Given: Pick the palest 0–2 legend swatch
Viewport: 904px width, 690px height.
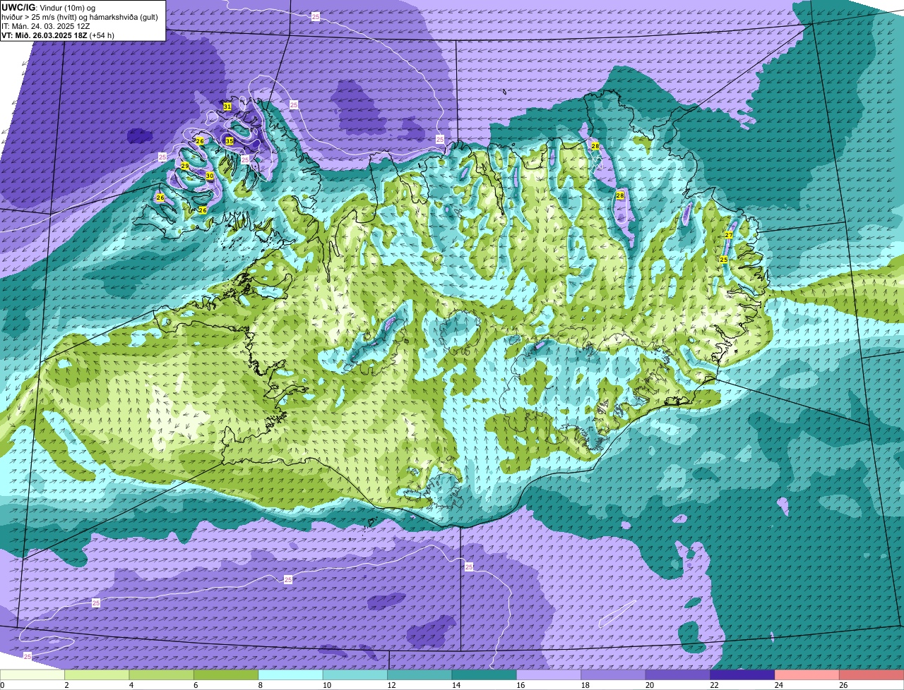Looking at the screenshot, I should (32, 674).
